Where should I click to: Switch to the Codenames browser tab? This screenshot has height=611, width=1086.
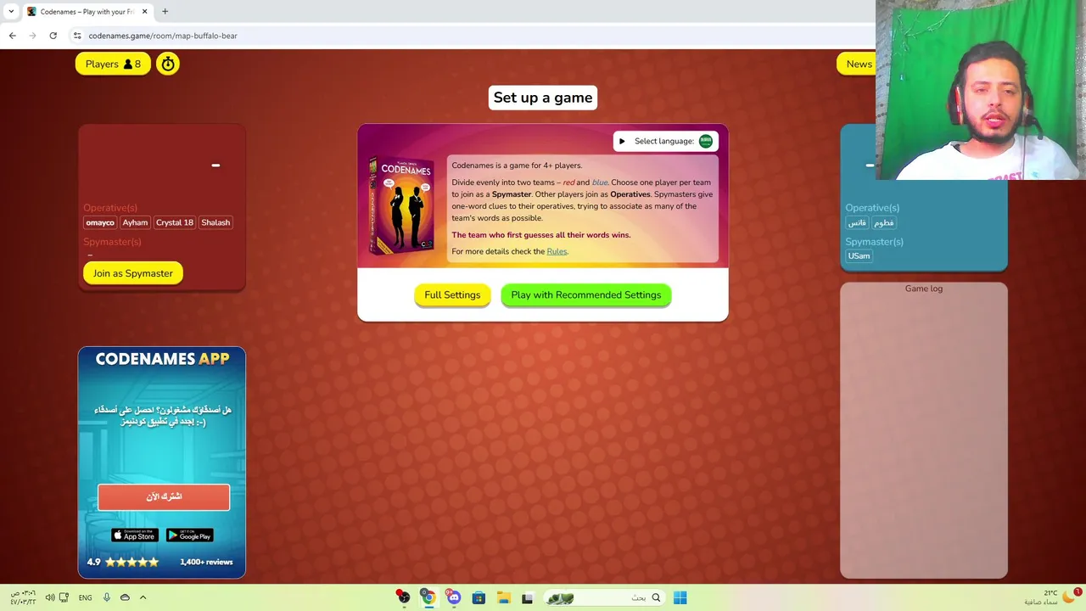pos(87,12)
